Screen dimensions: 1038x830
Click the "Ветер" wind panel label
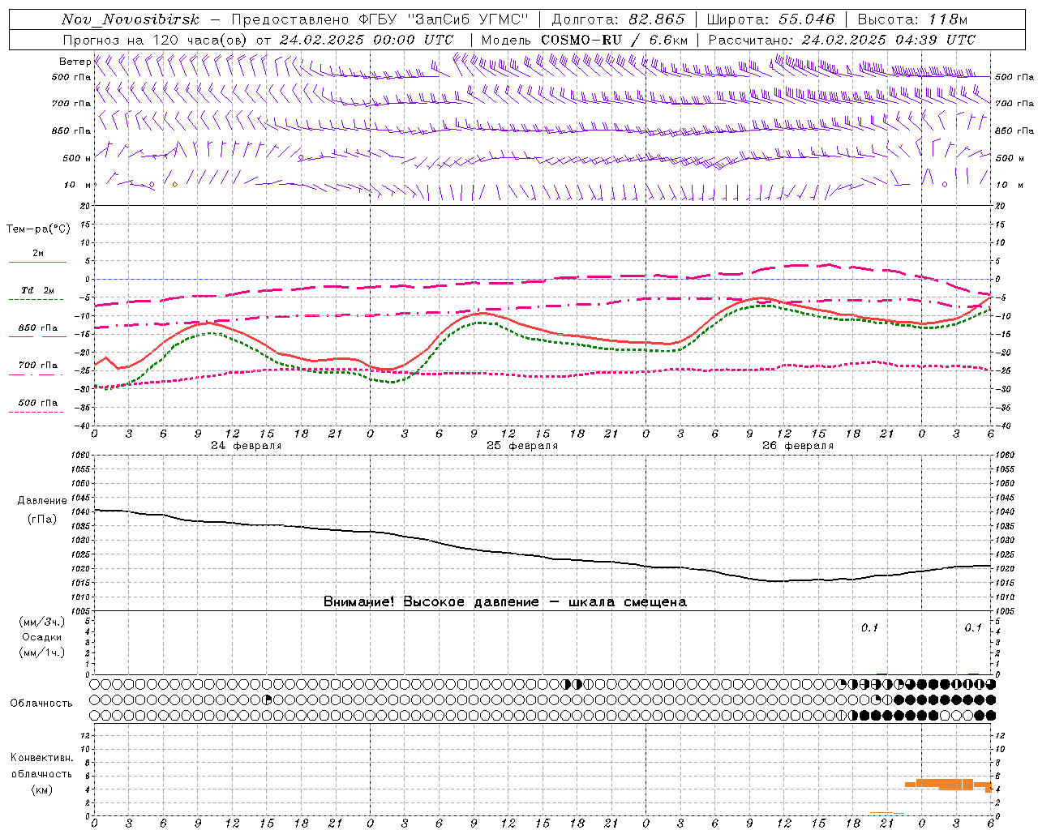point(75,62)
